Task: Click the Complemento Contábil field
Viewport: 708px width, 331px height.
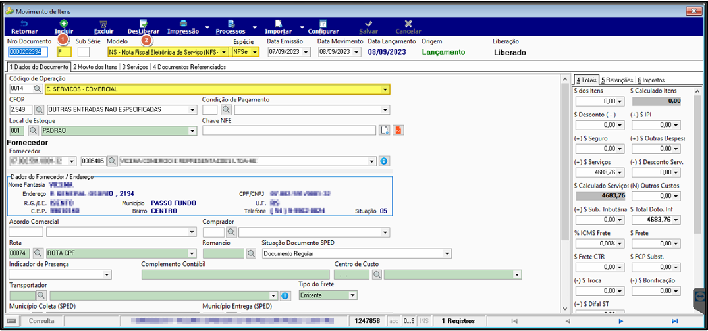Action: pos(235,274)
